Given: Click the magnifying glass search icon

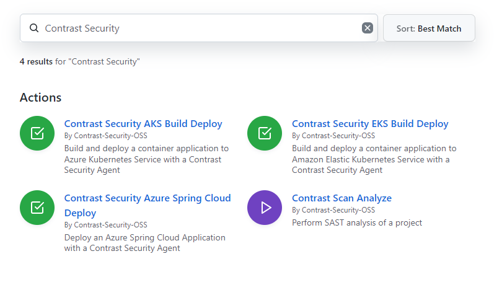Looking at the screenshot, I should pos(34,28).
